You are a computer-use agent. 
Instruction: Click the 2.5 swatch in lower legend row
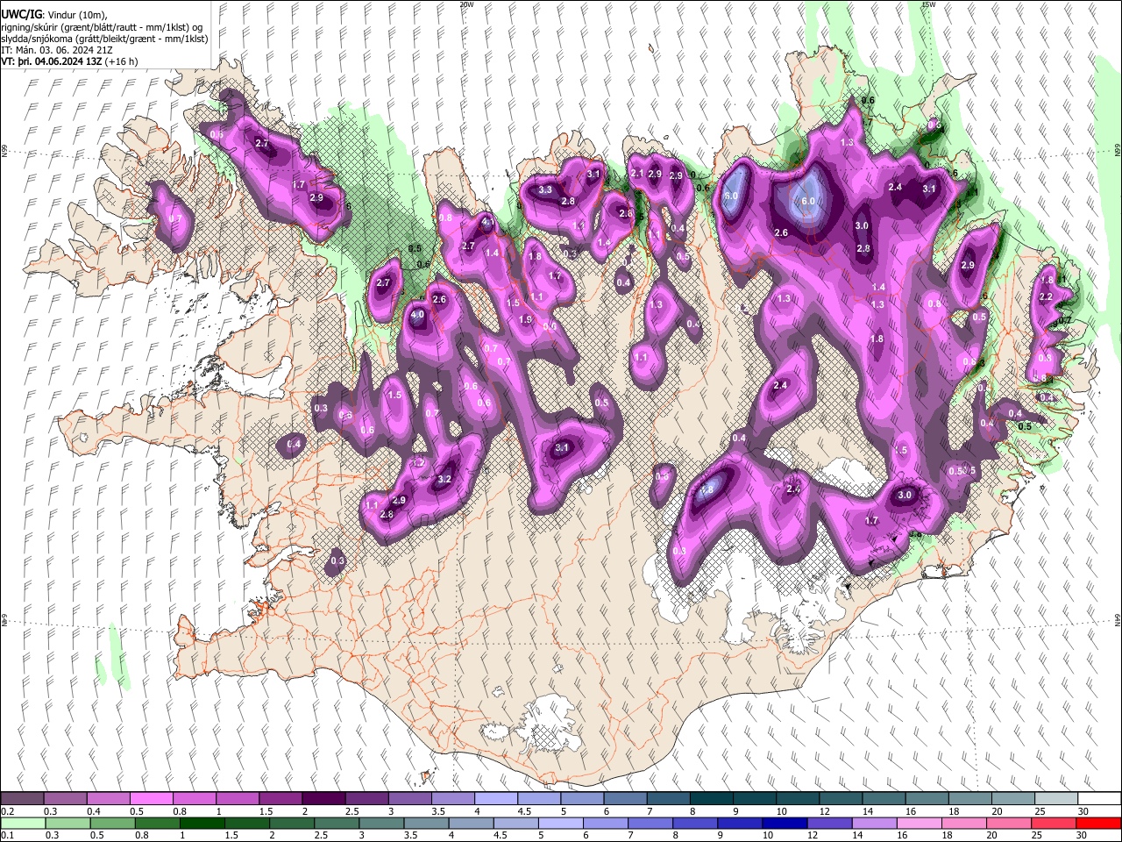click(x=338, y=823)
